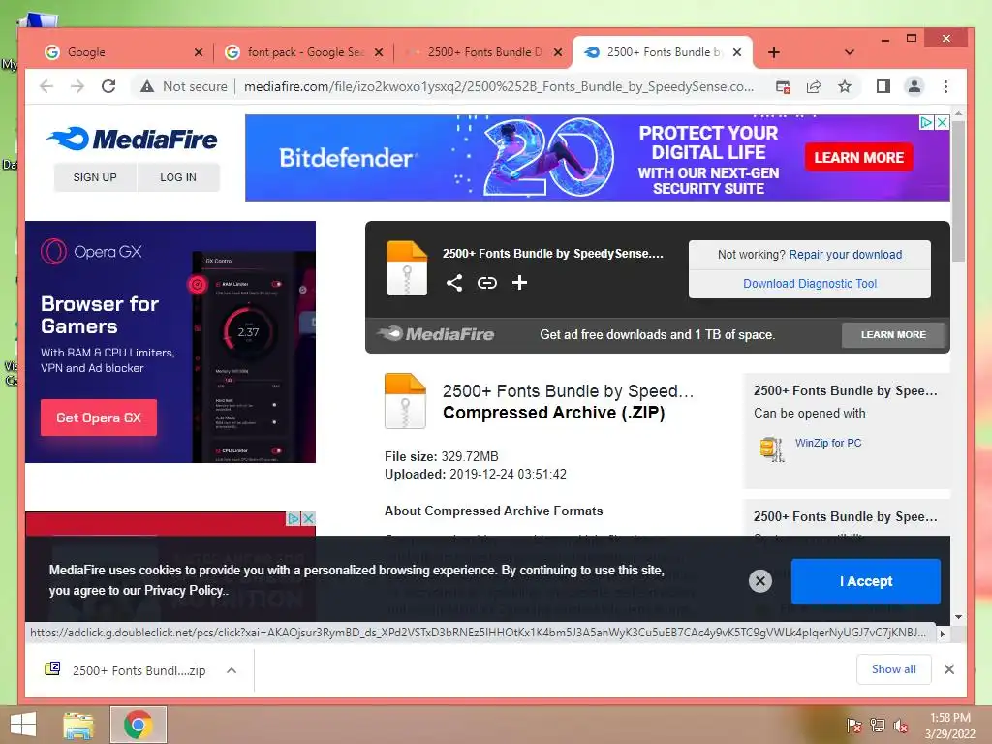The height and width of the screenshot is (744, 992).
Task: Click LEARN MORE on Bitdefender ad
Action: [x=858, y=158]
